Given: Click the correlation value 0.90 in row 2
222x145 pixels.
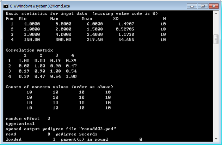Looking at the screenshot, I should 56,66.
